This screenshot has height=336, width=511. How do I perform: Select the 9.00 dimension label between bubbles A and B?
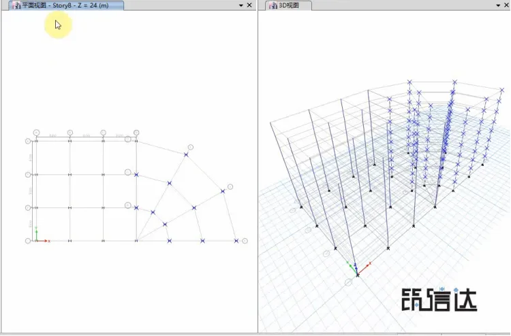[x=52, y=135]
